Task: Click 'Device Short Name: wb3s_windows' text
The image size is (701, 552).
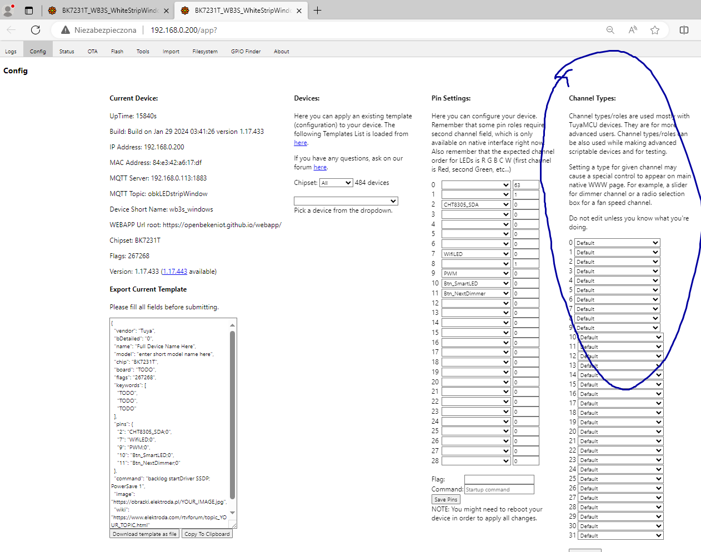Action: [161, 209]
